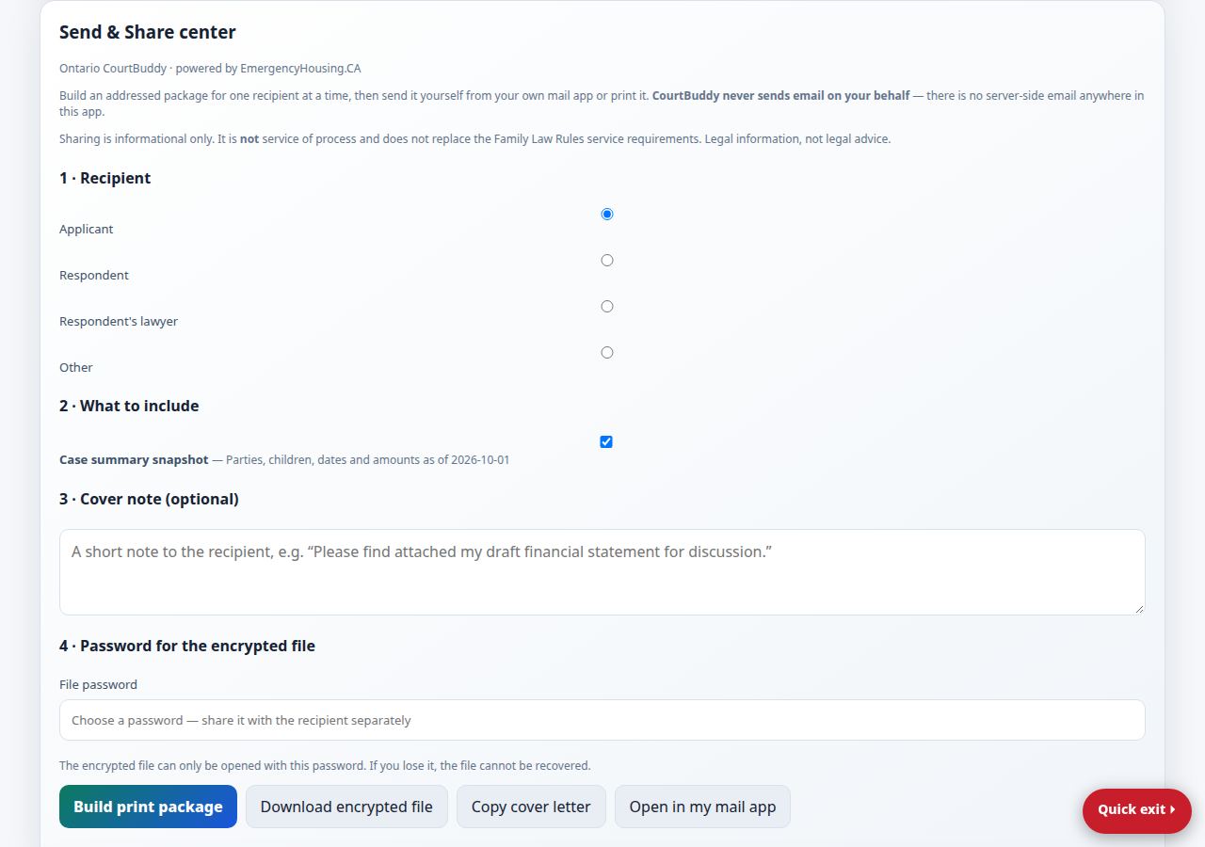Hit the red Quick exit button

coord(1137,810)
